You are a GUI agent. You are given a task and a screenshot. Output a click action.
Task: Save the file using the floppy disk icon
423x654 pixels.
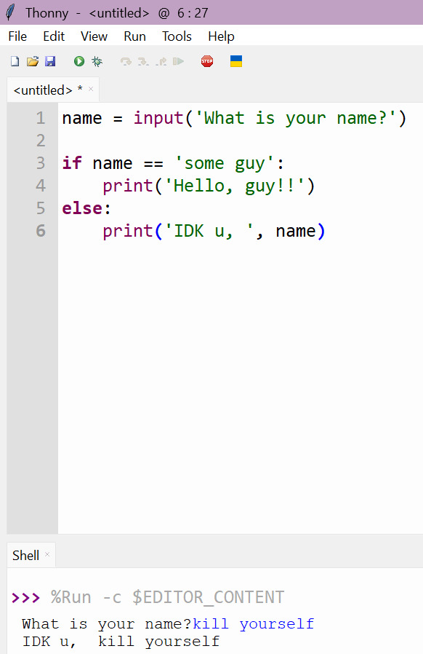[x=50, y=62]
